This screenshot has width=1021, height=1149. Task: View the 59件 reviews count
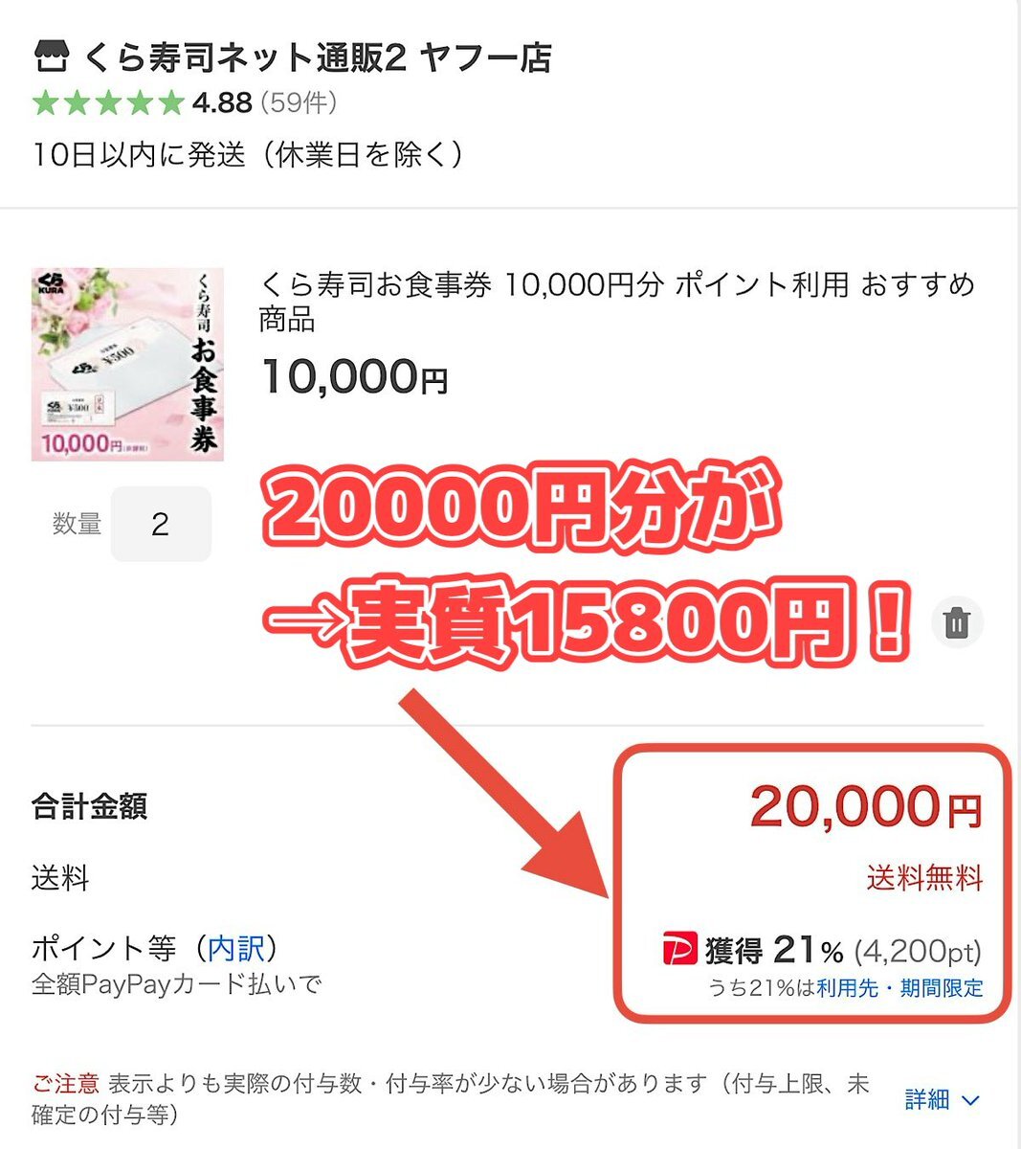coord(299,102)
